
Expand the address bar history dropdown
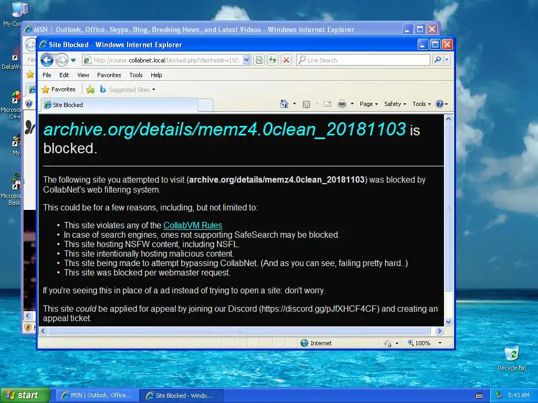(246, 60)
